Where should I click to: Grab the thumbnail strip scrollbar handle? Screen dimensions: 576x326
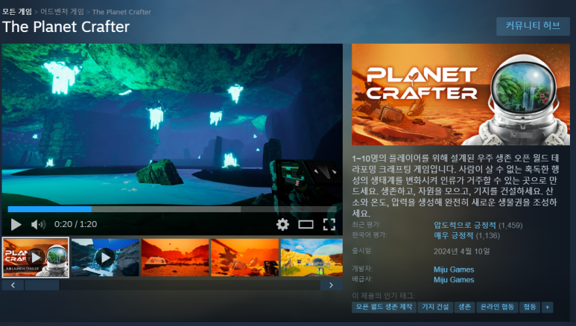[42, 285]
